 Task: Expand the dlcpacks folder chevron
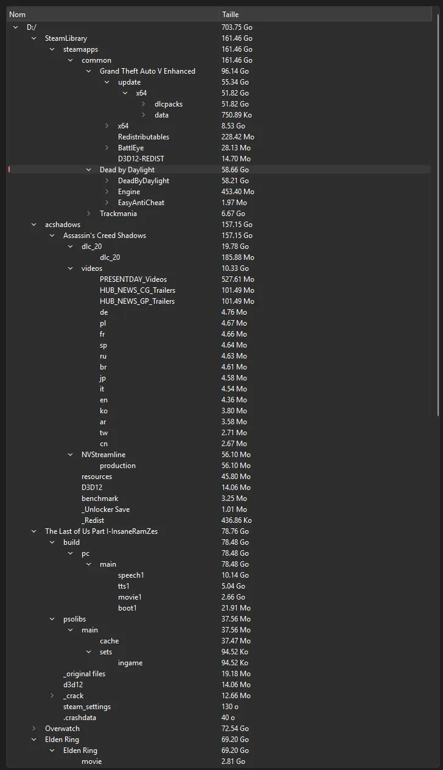[x=144, y=104]
